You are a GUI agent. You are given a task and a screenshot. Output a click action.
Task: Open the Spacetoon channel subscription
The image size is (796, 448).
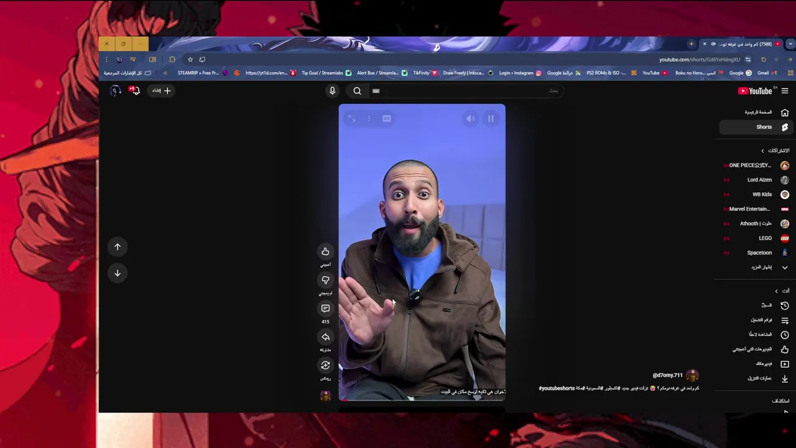click(x=756, y=253)
